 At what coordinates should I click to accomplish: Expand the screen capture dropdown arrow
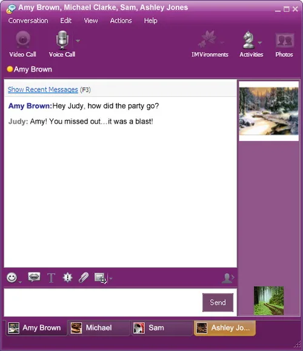coord(110,278)
